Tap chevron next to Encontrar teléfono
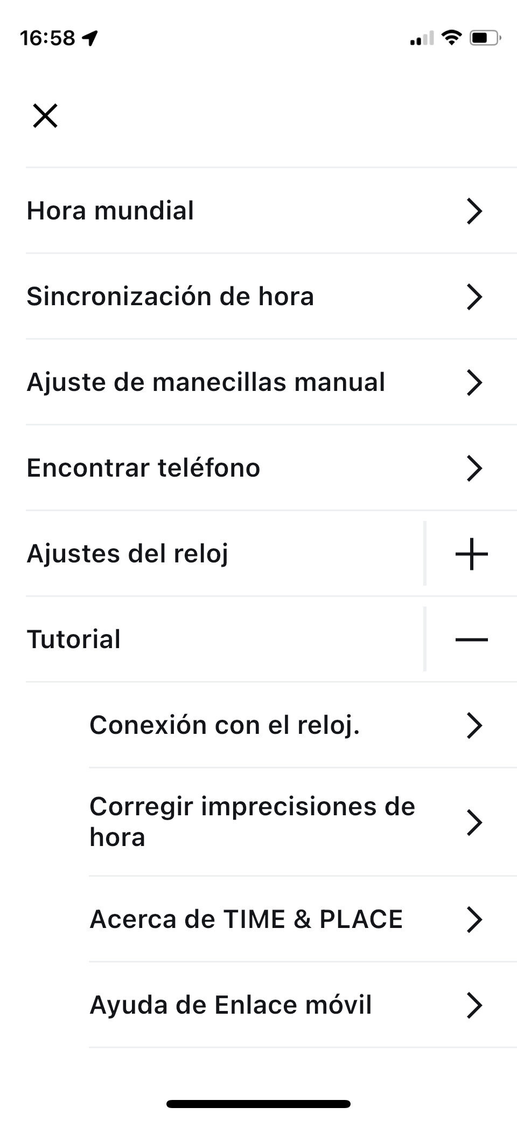Viewport: 517px width, 1121px height. click(473, 468)
